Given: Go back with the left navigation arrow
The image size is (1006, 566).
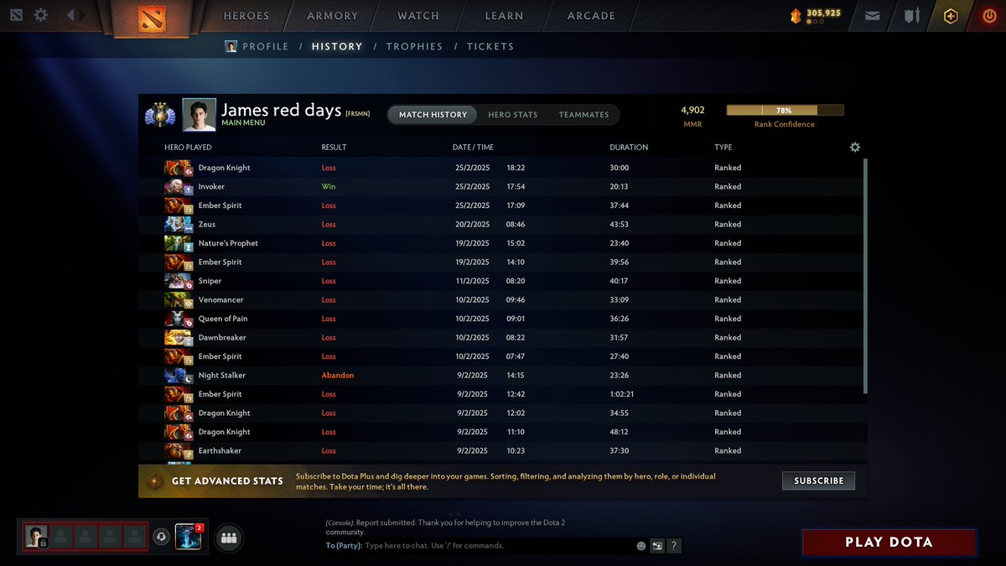Looking at the screenshot, I should pos(70,15).
